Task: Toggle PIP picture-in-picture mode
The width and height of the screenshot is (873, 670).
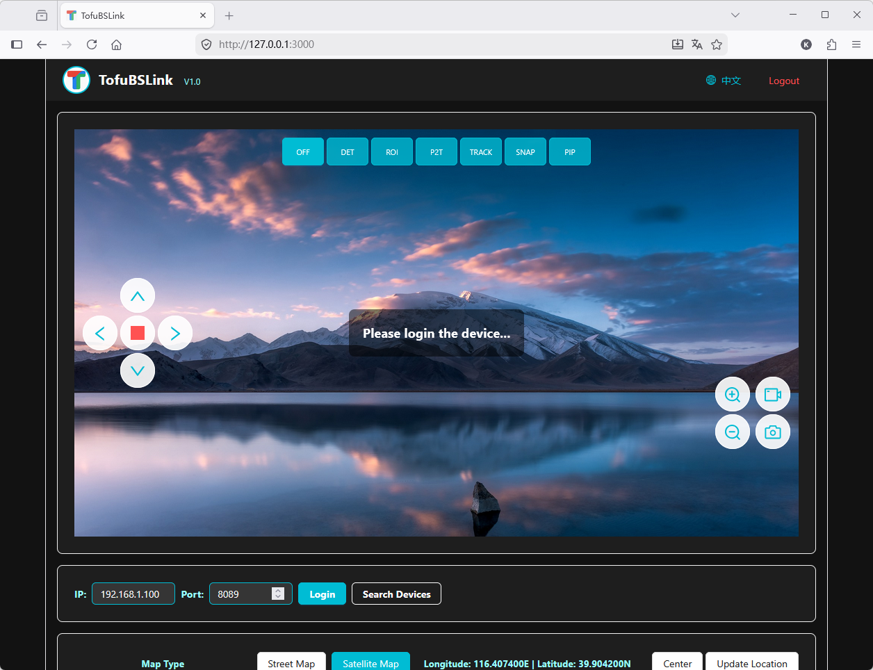Action: 569,152
